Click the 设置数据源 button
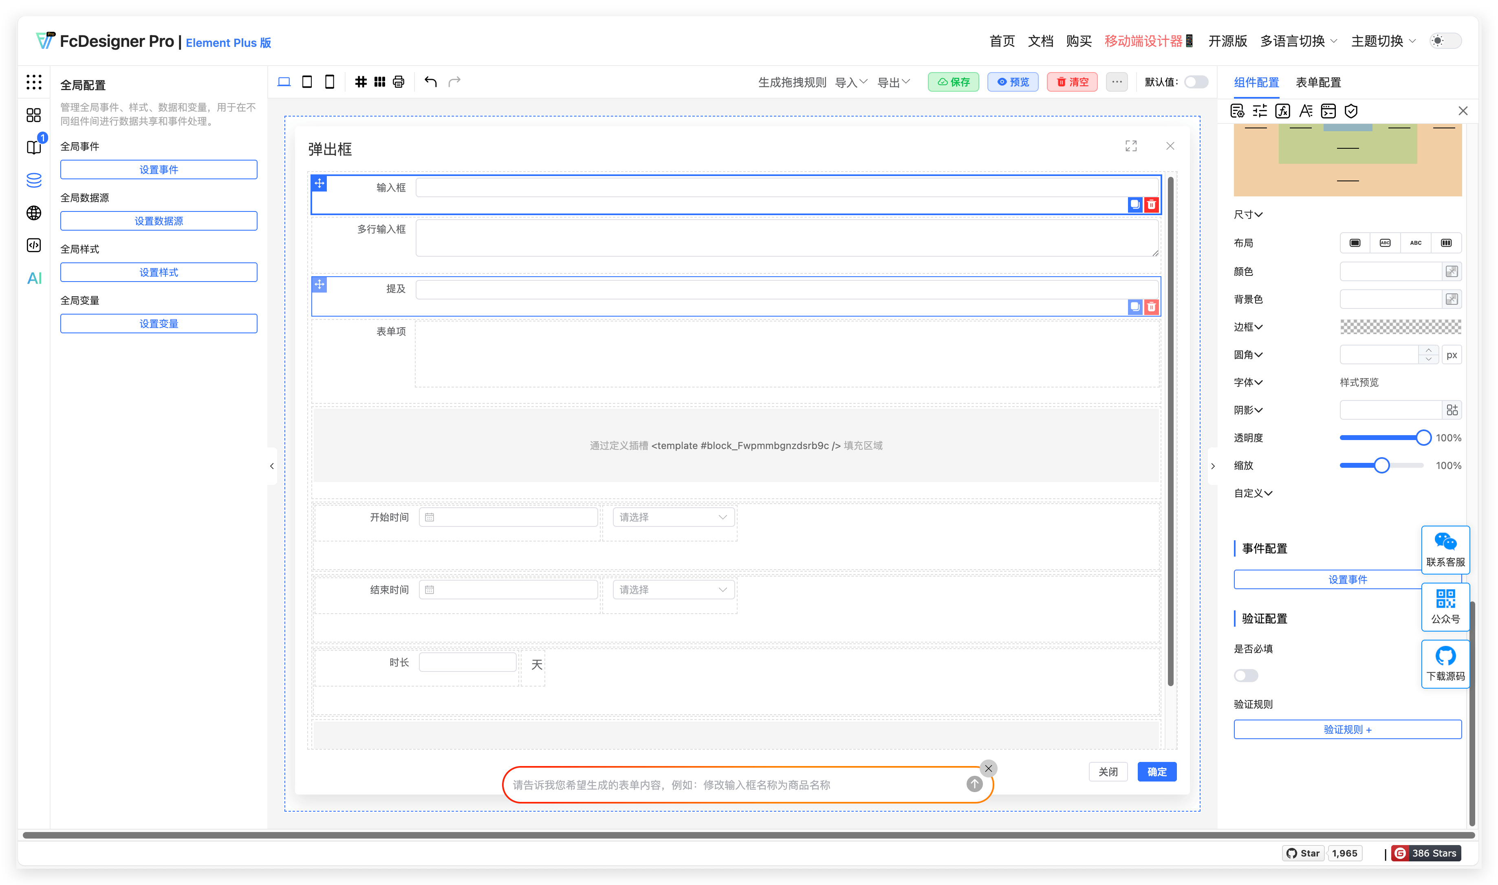This screenshot has height=885, width=1498. click(x=159, y=221)
